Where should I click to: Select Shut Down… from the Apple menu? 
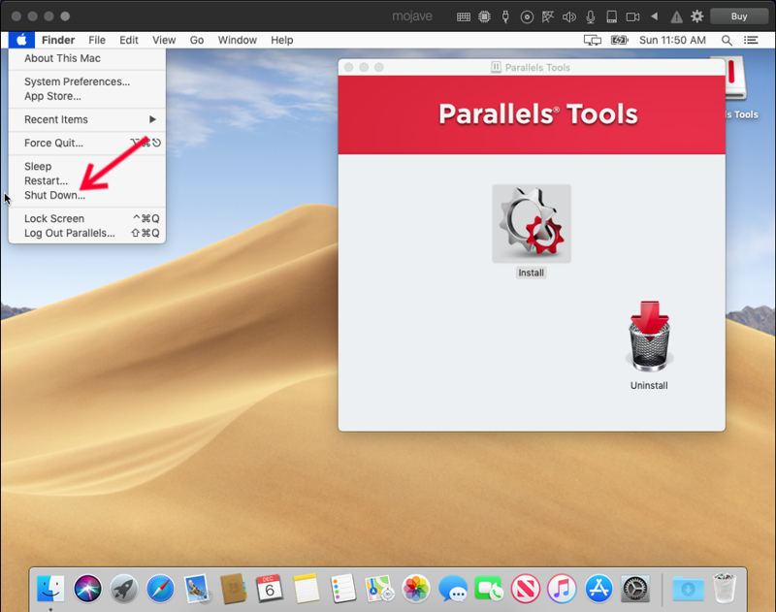pyautogui.click(x=54, y=195)
